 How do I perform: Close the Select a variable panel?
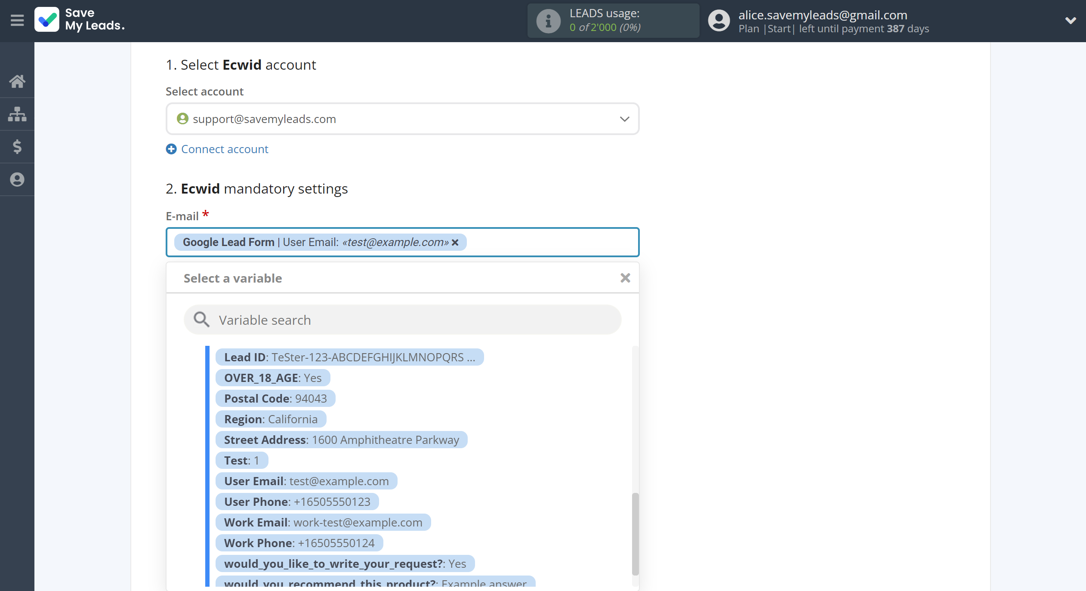pos(625,278)
